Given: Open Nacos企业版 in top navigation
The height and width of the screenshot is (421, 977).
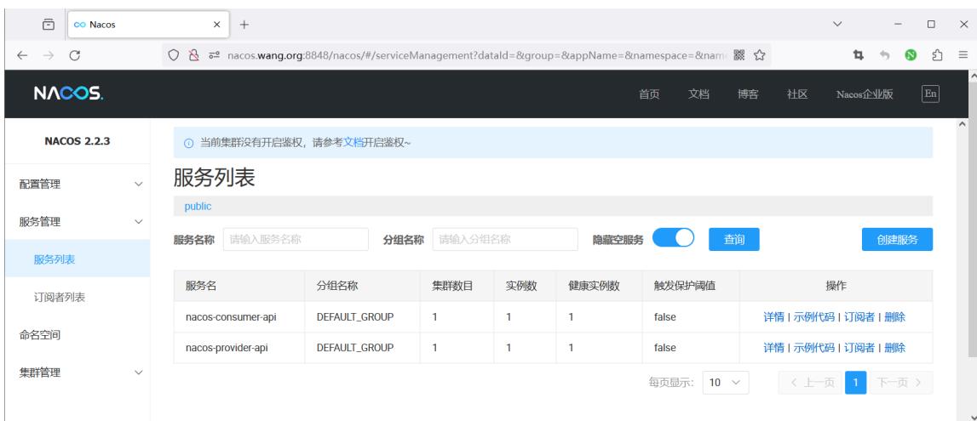Looking at the screenshot, I should coord(865,94).
